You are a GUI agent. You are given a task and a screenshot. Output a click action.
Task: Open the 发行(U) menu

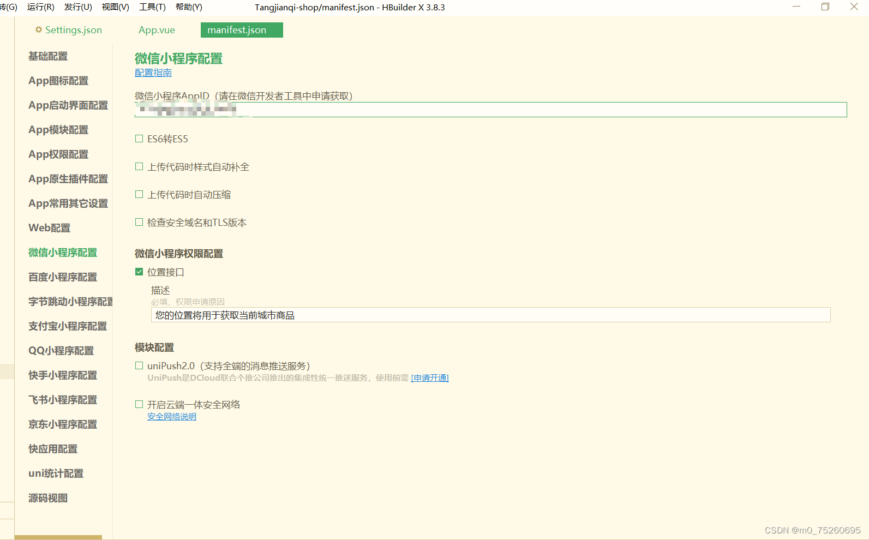(x=78, y=7)
